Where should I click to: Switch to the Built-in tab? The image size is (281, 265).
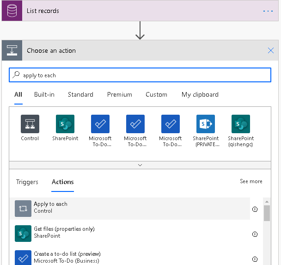point(44,94)
